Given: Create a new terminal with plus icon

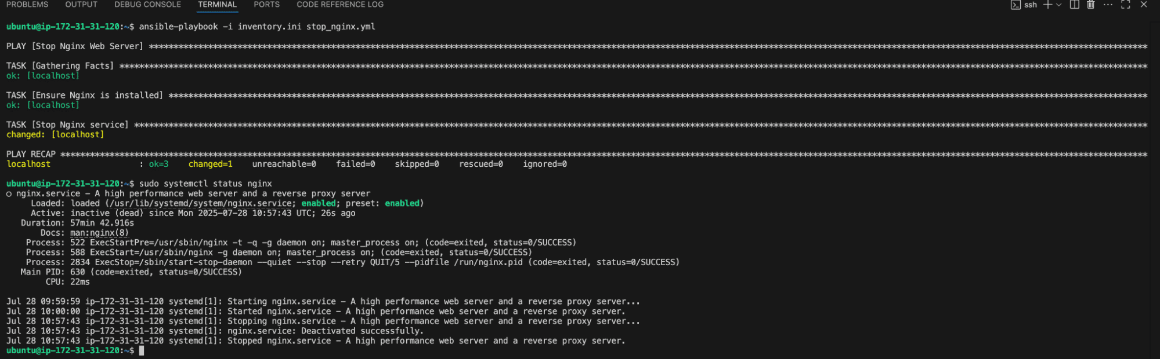Looking at the screenshot, I should click(1048, 5).
